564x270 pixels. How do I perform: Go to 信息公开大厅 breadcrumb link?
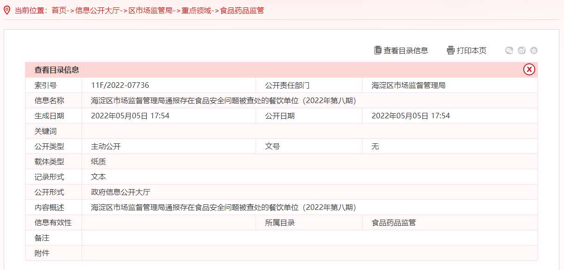(97, 10)
